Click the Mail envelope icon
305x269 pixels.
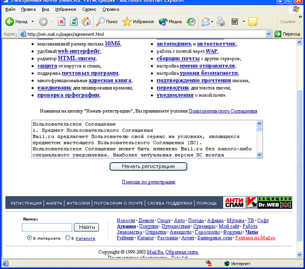coord(206,22)
